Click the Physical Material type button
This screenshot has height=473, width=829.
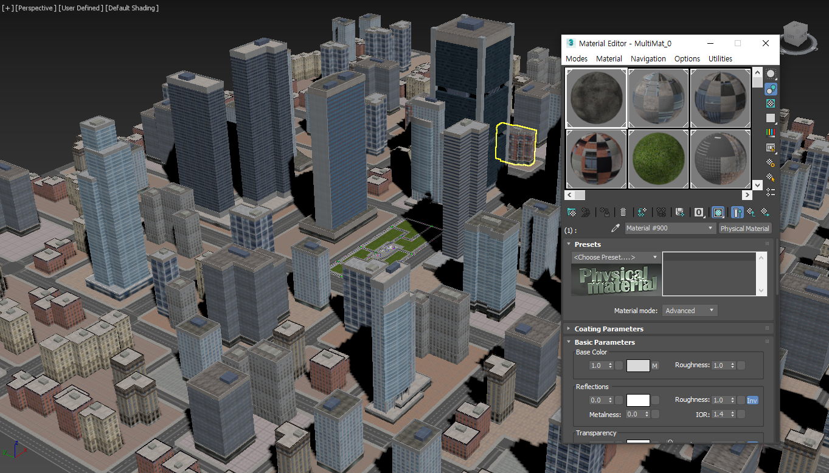point(745,229)
